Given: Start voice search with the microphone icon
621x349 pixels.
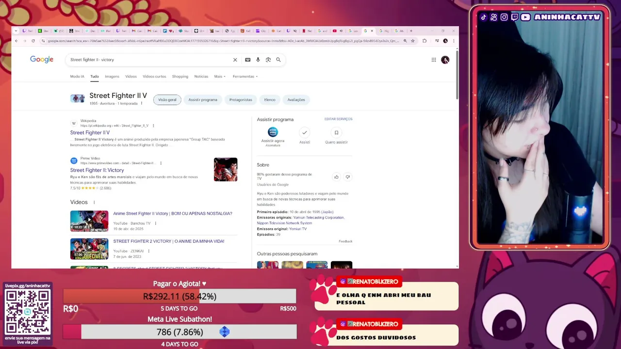Looking at the screenshot, I should tap(258, 60).
